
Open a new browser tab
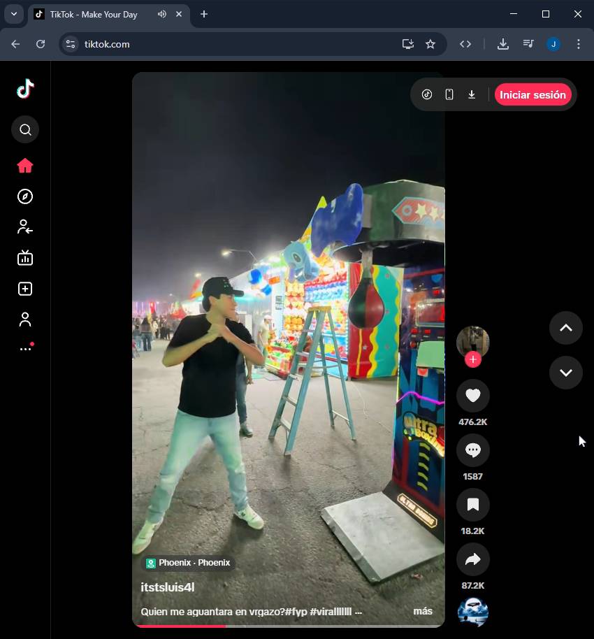click(x=204, y=14)
